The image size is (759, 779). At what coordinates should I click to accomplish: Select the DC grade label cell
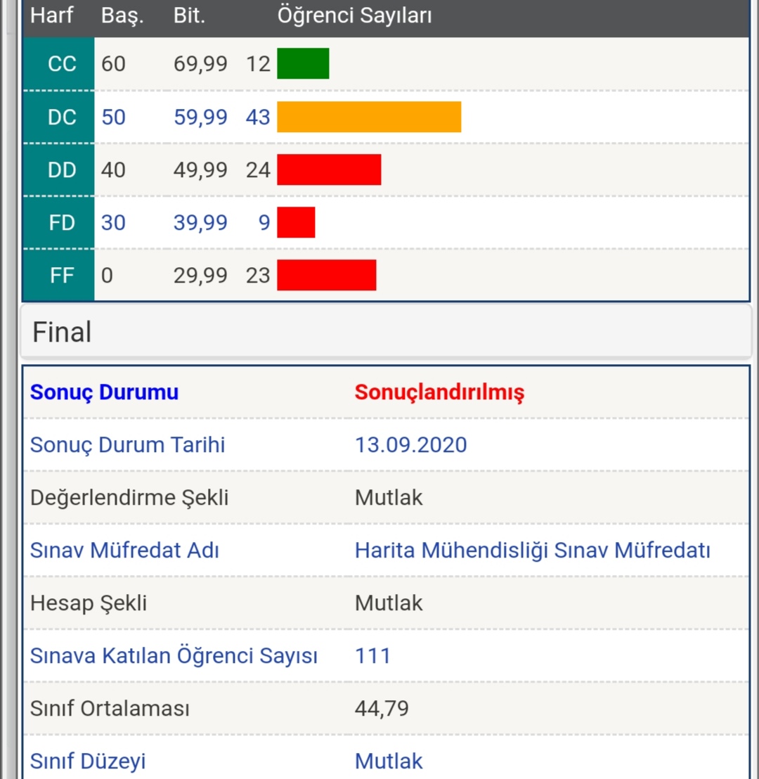click(58, 117)
